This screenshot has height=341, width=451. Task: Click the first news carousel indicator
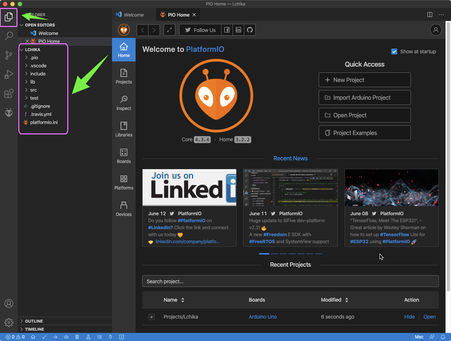coord(264,254)
